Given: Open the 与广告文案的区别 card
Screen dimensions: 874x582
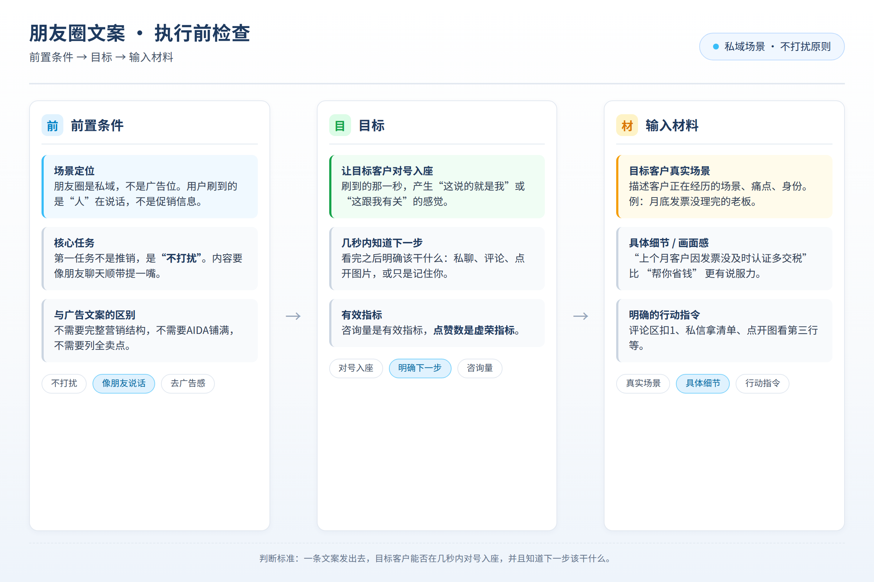Looking at the screenshot, I should point(150,330).
